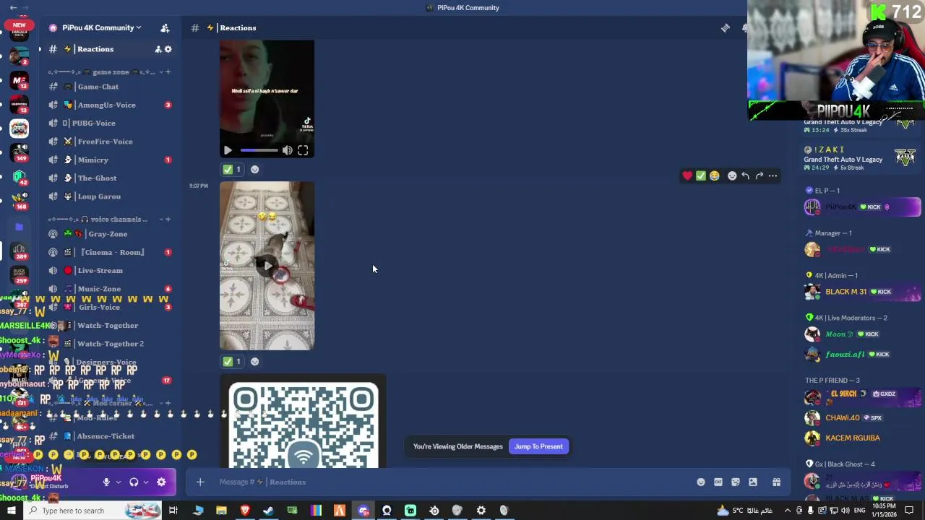Viewport: 925px width, 520px height.
Task: Click plus upload button in message bar
Action: (x=200, y=482)
